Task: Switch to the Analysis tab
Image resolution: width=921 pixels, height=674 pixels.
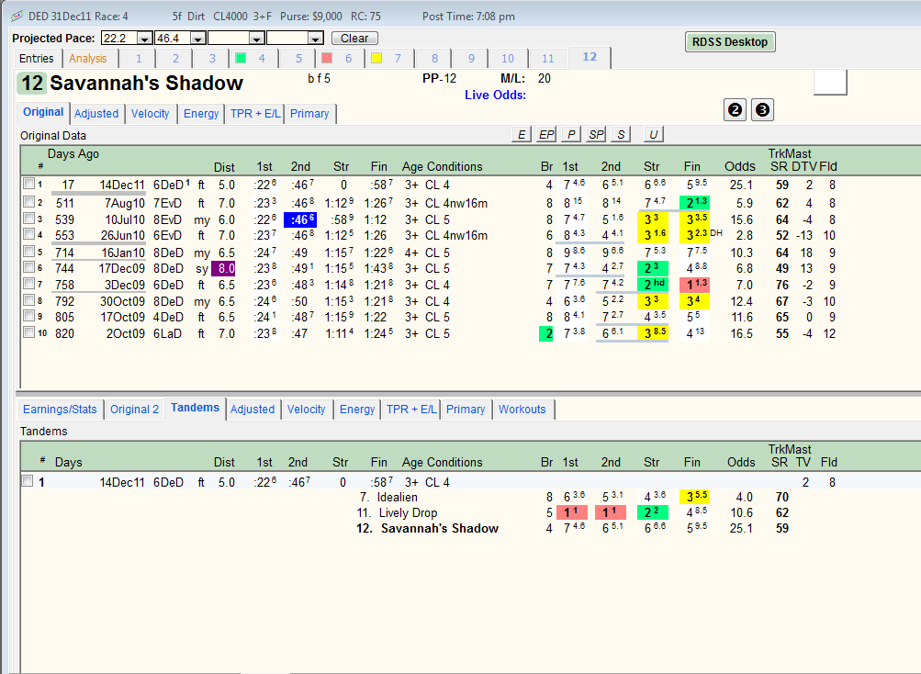Action: tap(87, 58)
